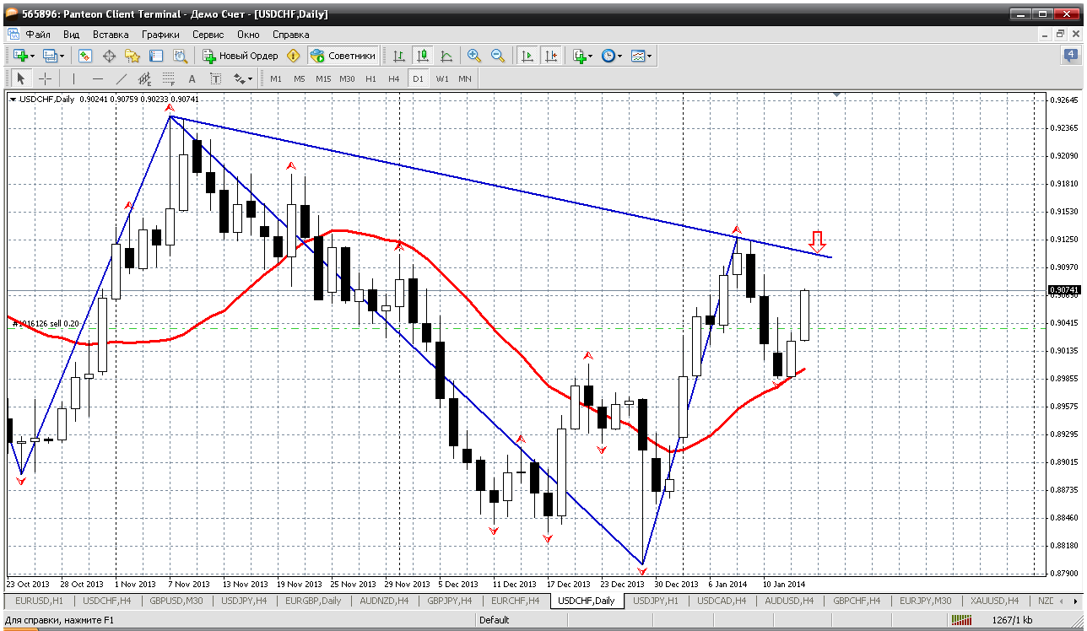Toggle Chart Shift on the toolbar
The image size is (1087, 631).
click(x=551, y=56)
